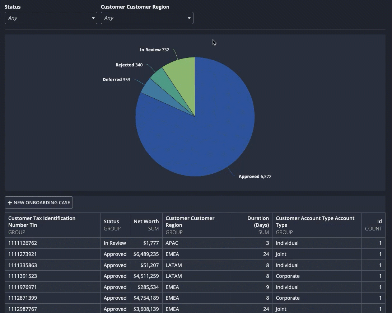Open the Status filter dropdown
The width and height of the screenshot is (392, 313).
(x=51, y=18)
